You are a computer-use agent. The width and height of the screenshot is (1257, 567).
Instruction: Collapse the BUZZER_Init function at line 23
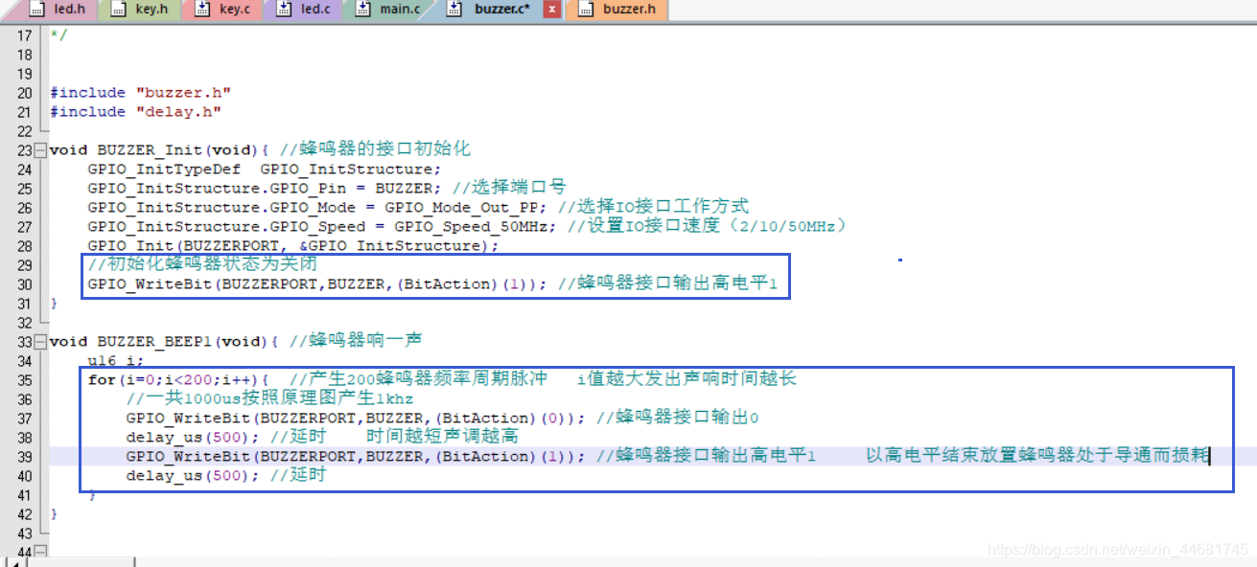coord(39,150)
